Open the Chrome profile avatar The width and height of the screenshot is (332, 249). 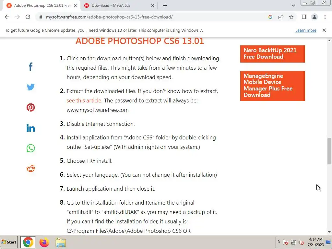(314, 17)
